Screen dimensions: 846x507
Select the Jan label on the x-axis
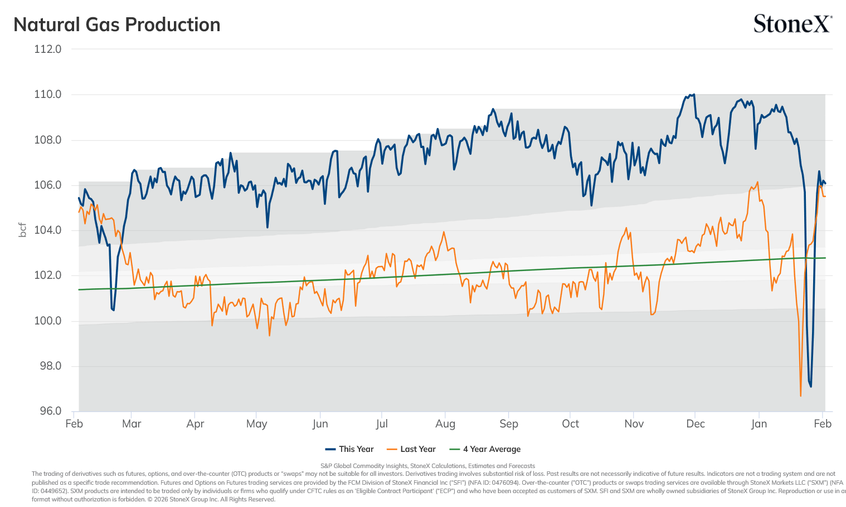click(759, 424)
